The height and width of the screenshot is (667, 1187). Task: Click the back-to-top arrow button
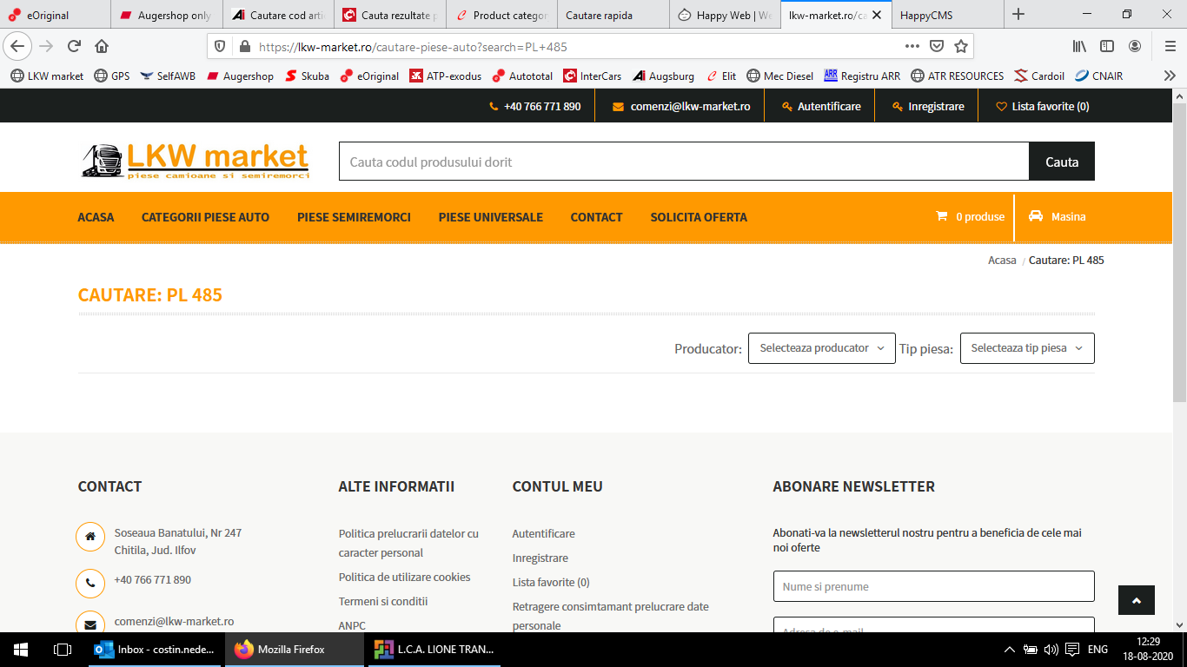click(1137, 600)
